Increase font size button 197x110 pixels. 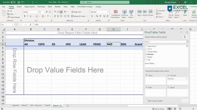tap(47, 12)
